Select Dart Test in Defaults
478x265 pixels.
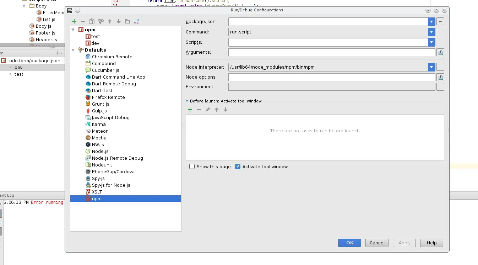click(x=99, y=91)
